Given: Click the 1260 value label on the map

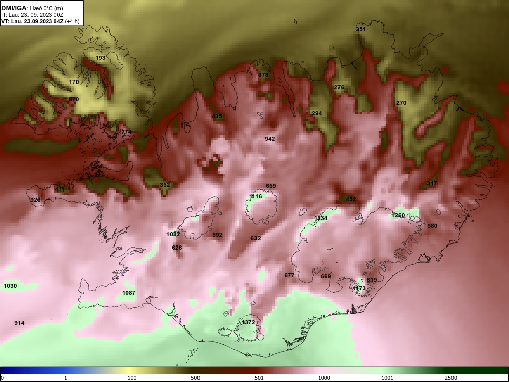Looking at the screenshot, I should [398, 215].
